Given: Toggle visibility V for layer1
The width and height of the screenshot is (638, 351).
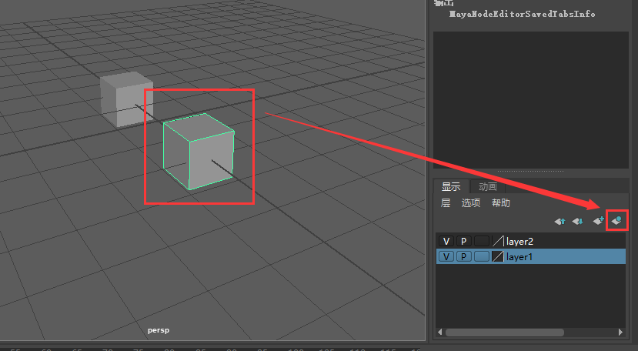Looking at the screenshot, I should click(x=446, y=256).
